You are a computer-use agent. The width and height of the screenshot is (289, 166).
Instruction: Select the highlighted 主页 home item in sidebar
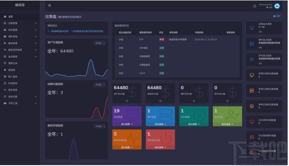tap(20, 17)
